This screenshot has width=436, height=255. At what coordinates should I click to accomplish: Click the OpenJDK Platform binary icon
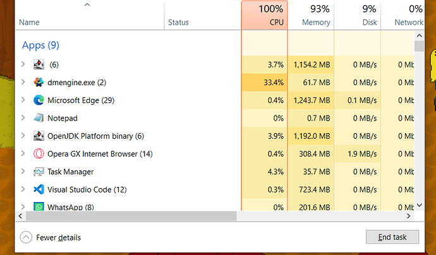tap(39, 136)
